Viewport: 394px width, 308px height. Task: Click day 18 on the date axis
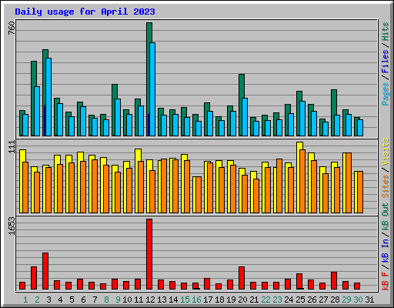[219, 300]
